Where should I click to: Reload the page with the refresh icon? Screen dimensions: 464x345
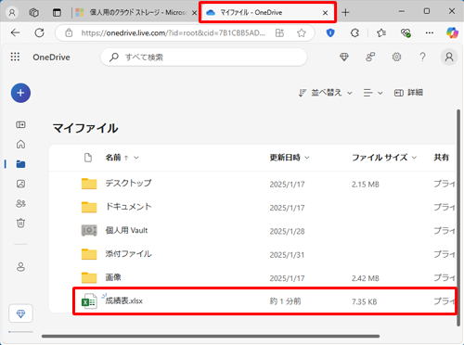click(39, 32)
